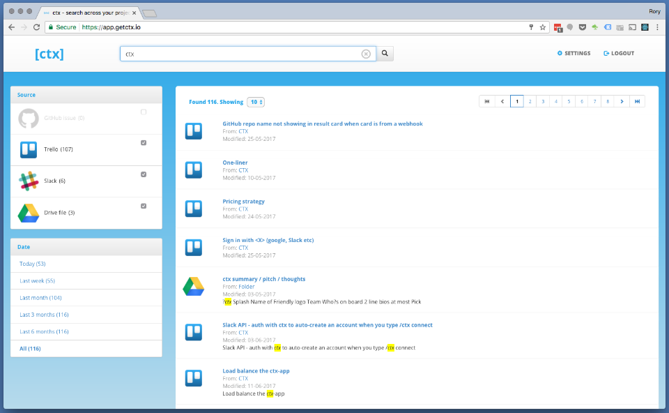The image size is (669, 413).
Task: Open Settings
Action: [574, 54]
